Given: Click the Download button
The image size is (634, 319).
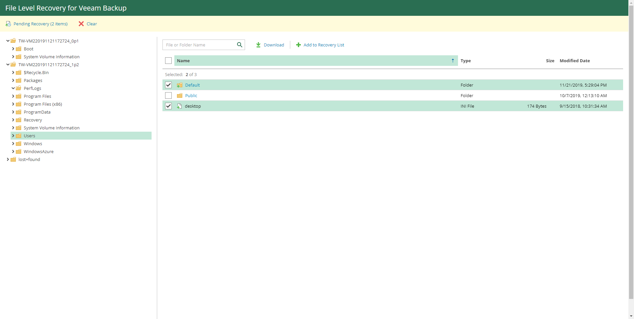Looking at the screenshot, I should tap(270, 45).
